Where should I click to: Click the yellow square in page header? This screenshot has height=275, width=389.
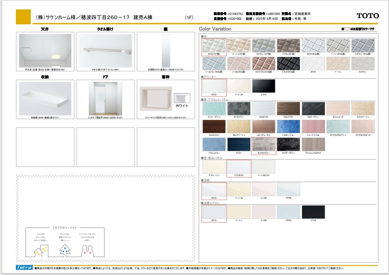pyautogui.click(x=23, y=16)
